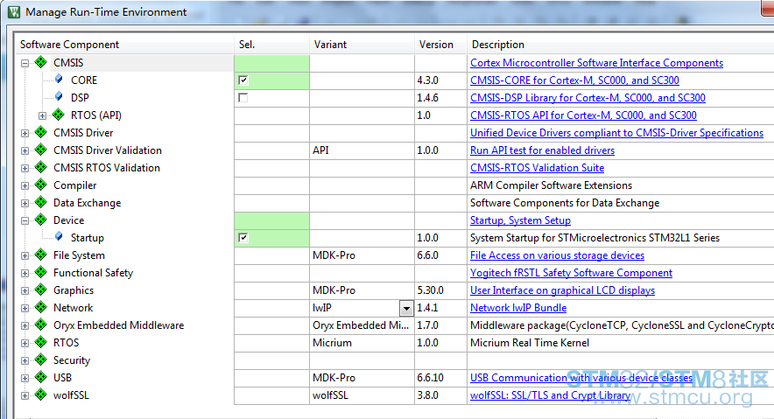Open the CMSIS-RTOS API for Cortex-M link
This screenshot has height=419, width=774.
[x=583, y=115]
